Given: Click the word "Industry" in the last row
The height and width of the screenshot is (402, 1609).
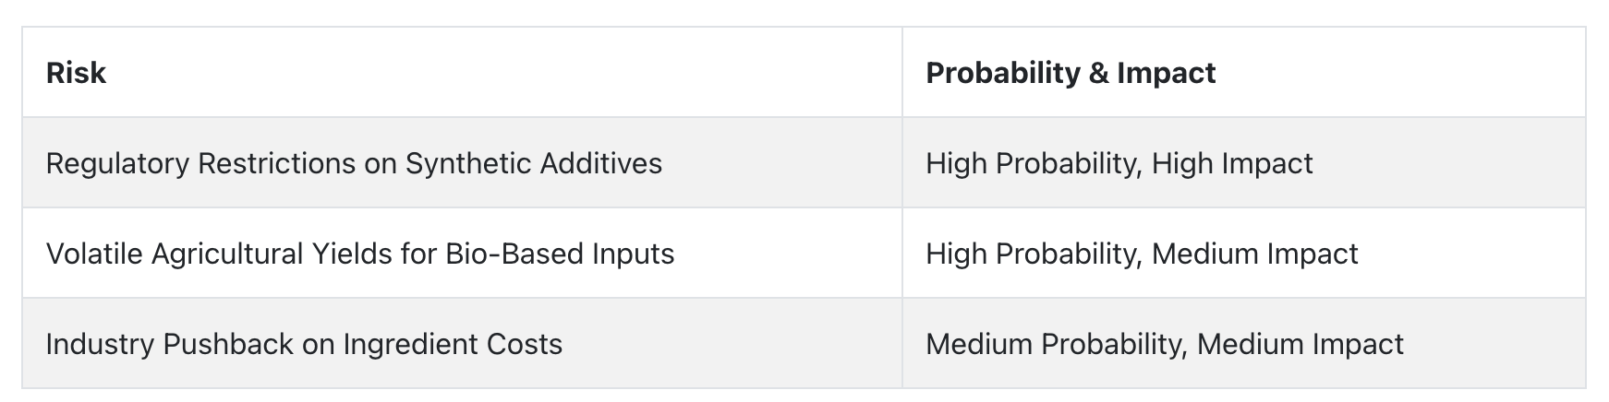Looking at the screenshot, I should [101, 345].
